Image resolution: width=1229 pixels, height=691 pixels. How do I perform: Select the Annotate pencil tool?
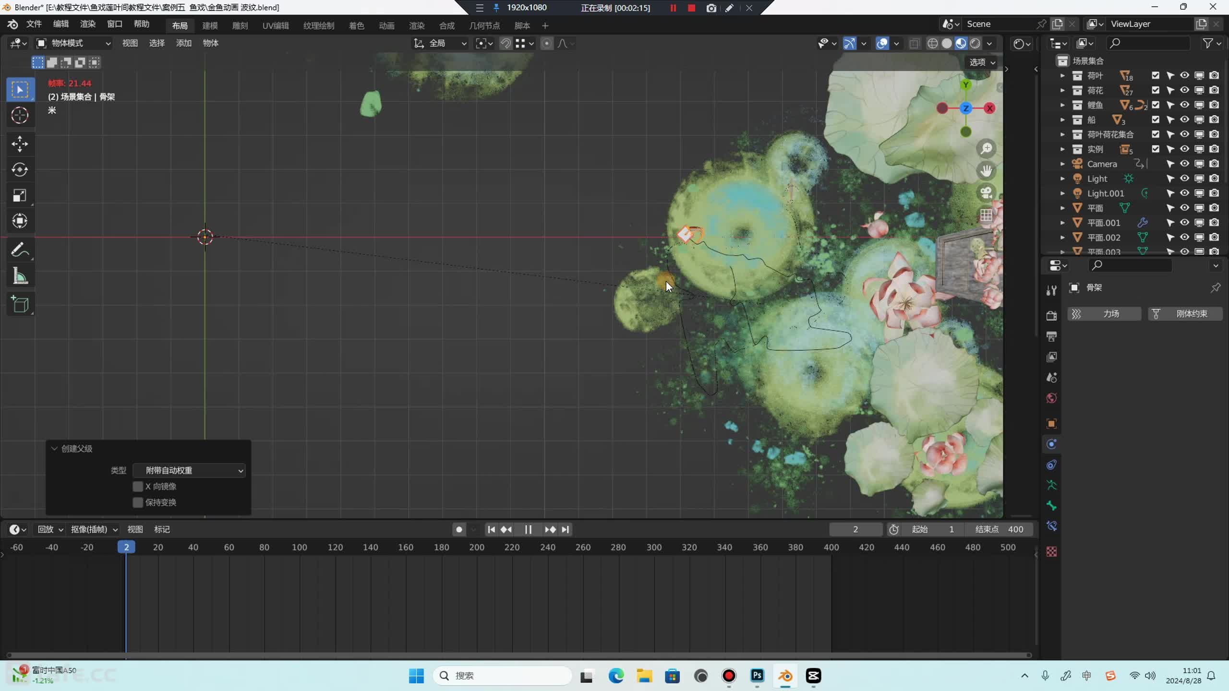pos(20,250)
